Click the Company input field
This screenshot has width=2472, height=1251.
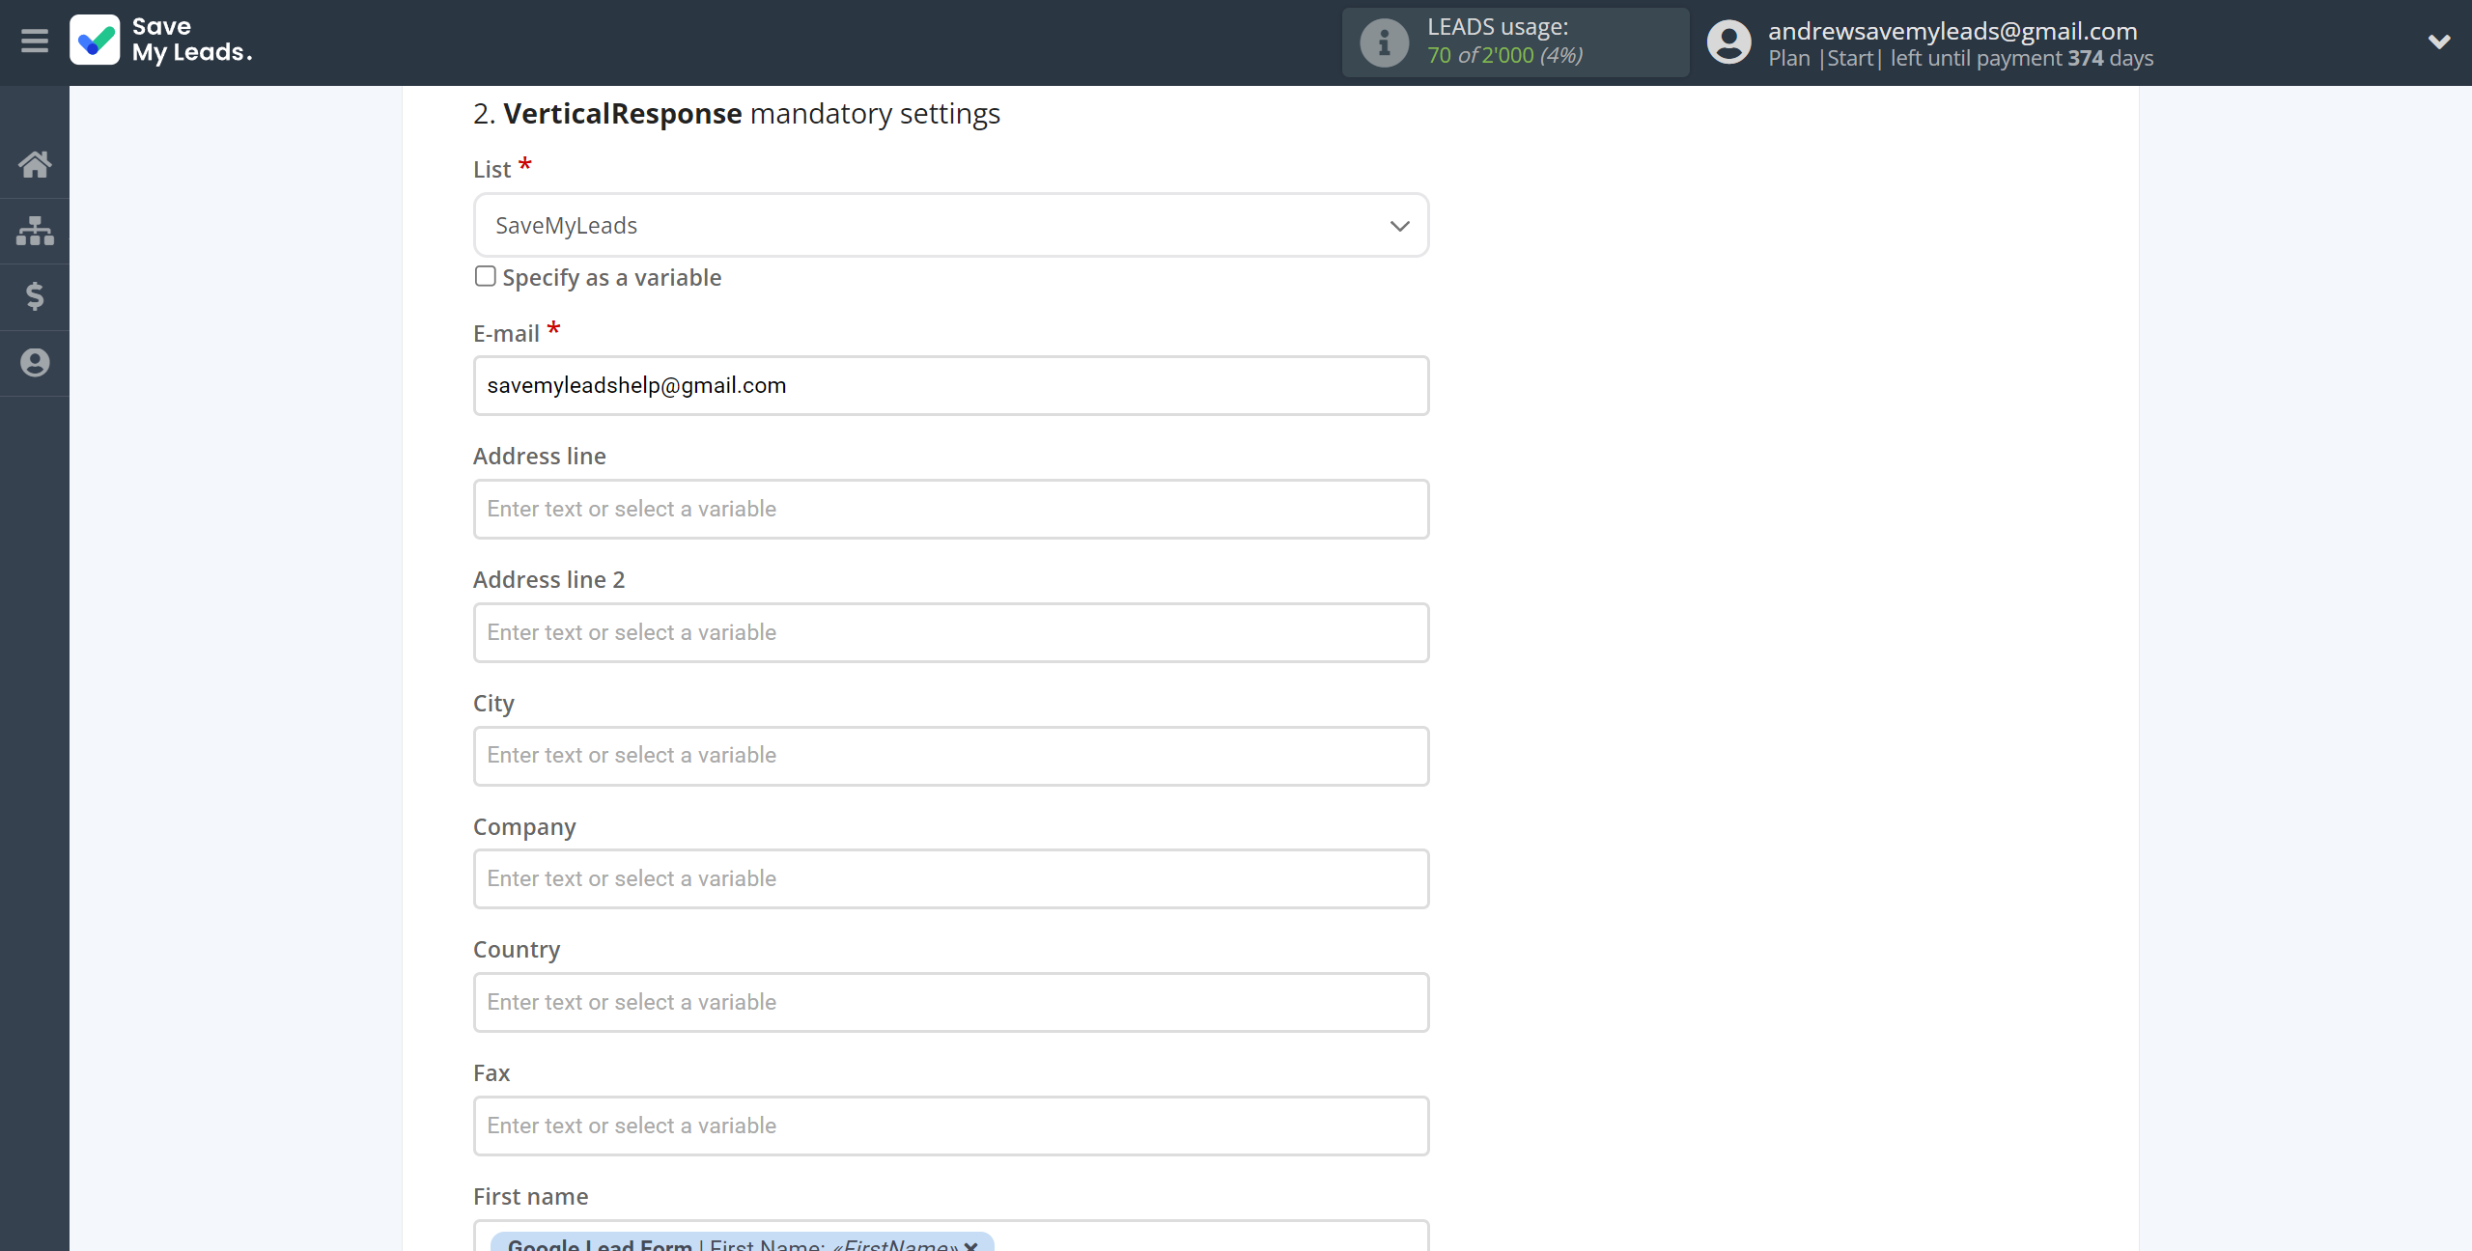pos(951,878)
